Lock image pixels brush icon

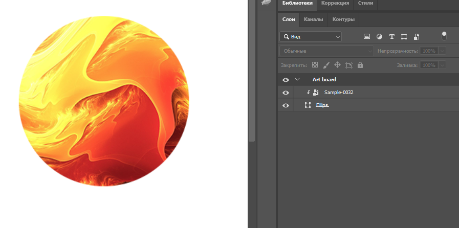point(326,65)
